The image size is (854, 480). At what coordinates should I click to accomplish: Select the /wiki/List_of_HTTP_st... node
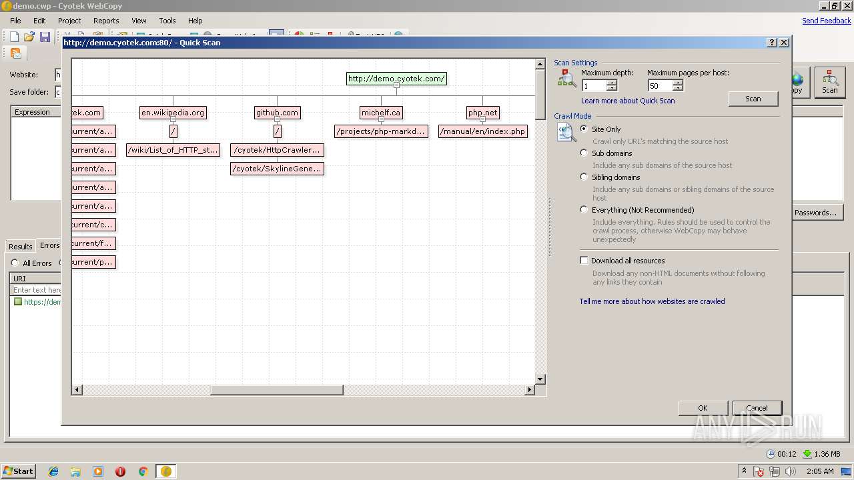coord(173,150)
